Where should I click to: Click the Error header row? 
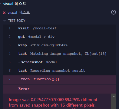tap(59, 89)
